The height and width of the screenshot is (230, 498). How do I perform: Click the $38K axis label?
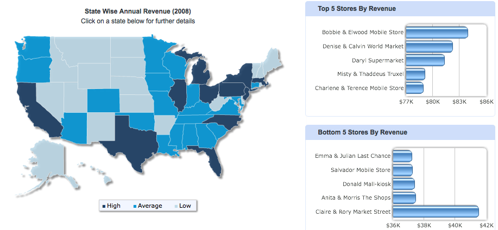coord(424,225)
